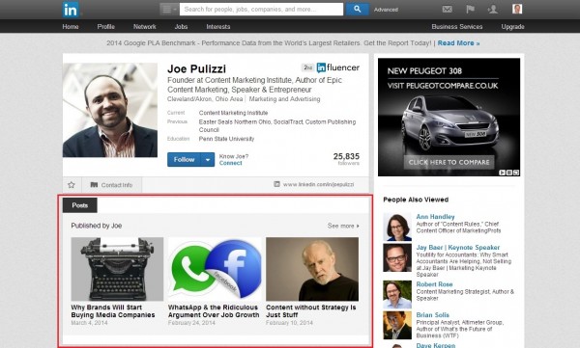Click Brian Solis's photo
Viewport: 580px width, 348px height.
click(x=397, y=325)
